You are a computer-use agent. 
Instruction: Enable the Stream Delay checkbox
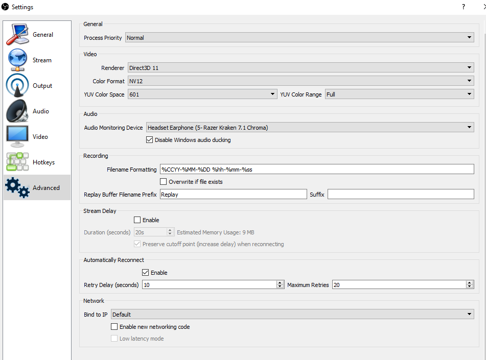point(137,220)
